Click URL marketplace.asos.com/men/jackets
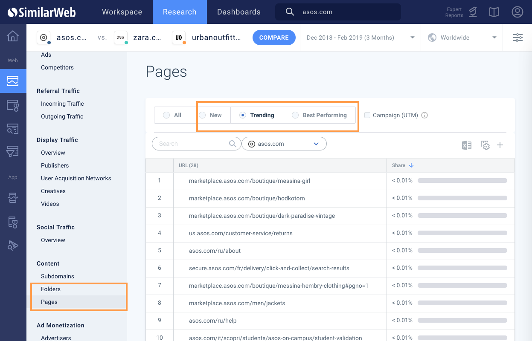Screen dimensions: 532x341 (237, 303)
